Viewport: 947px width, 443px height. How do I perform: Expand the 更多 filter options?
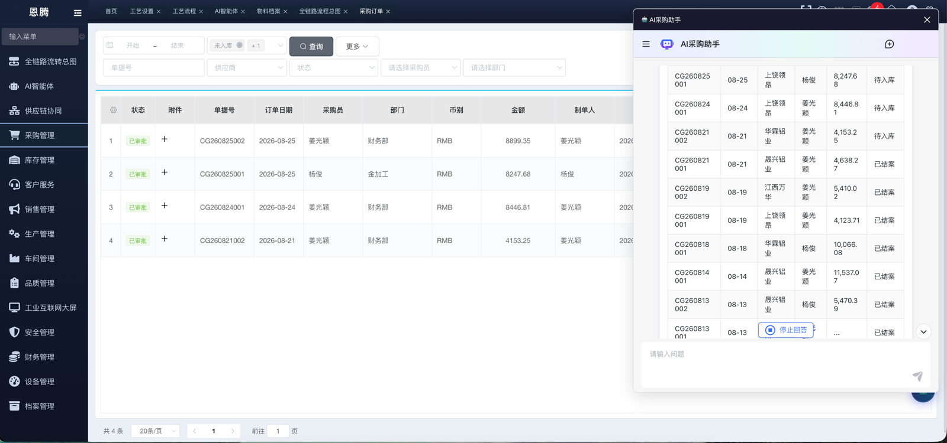[357, 46]
